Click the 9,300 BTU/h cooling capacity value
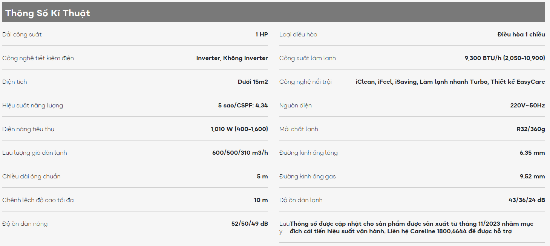This screenshot has height=246, width=550. point(505,58)
